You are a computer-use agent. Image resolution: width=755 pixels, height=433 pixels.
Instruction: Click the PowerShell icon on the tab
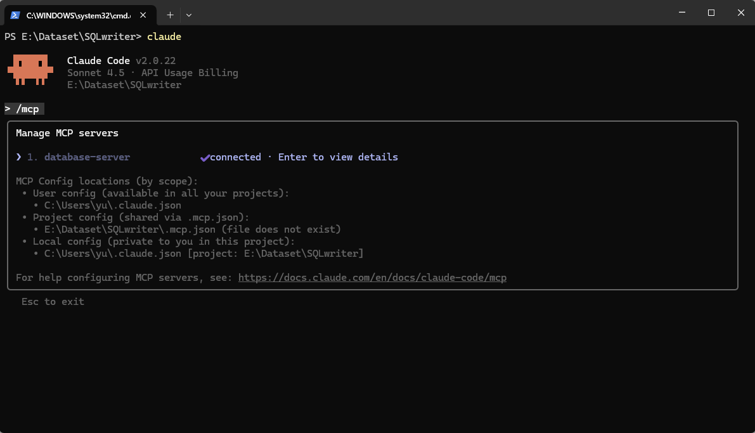15,15
